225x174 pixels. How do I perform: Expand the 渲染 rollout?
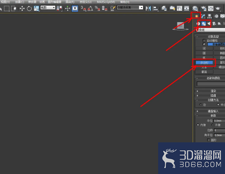point(210,91)
